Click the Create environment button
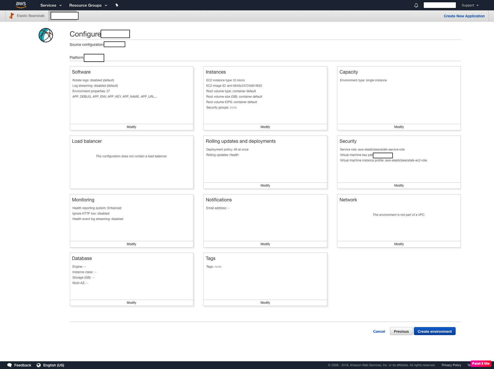The height and width of the screenshot is (369, 494). click(435, 331)
